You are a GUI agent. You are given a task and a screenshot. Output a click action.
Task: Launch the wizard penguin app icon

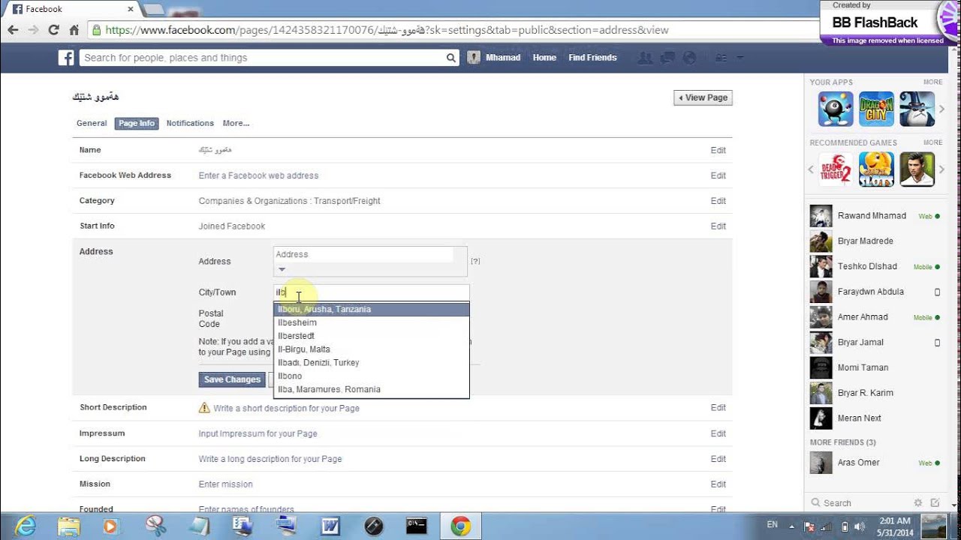click(917, 109)
